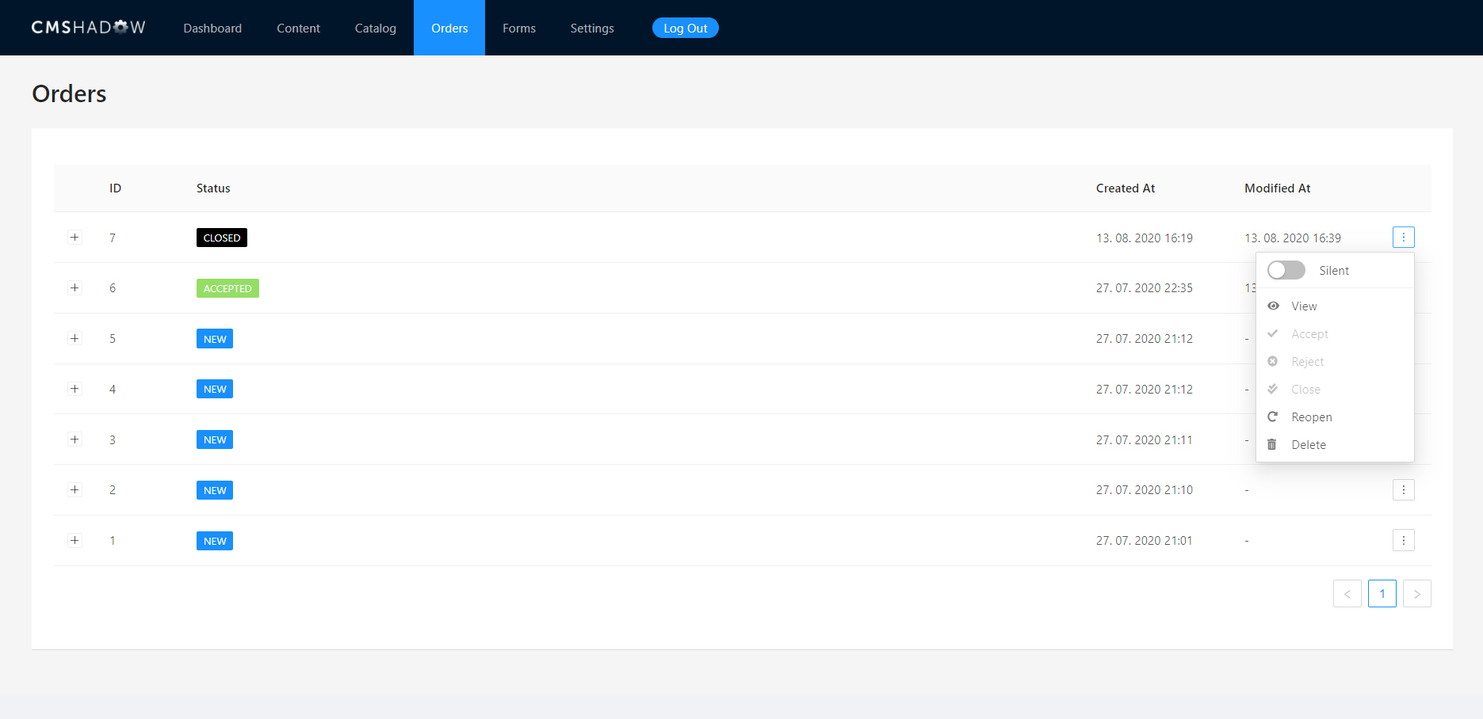Screen dimensions: 1483x719
Task: Click created date 27. 07. 2020 21:01
Action: [x=1145, y=540]
